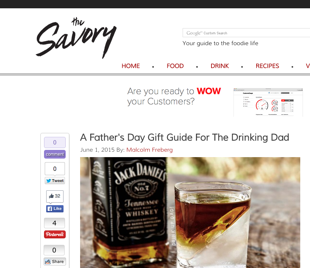Screen dimensions: 310x268
Task: Click the Reddit share count box
Action: [54, 250]
